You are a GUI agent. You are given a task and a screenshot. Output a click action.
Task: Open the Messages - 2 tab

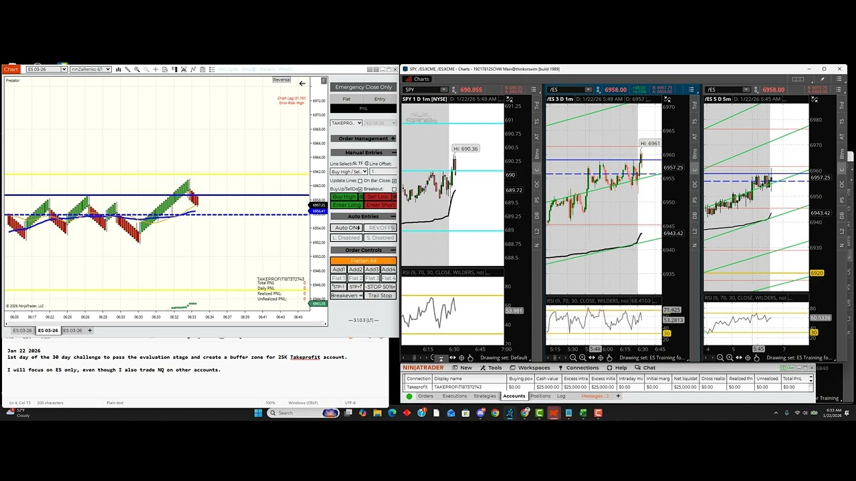point(595,396)
